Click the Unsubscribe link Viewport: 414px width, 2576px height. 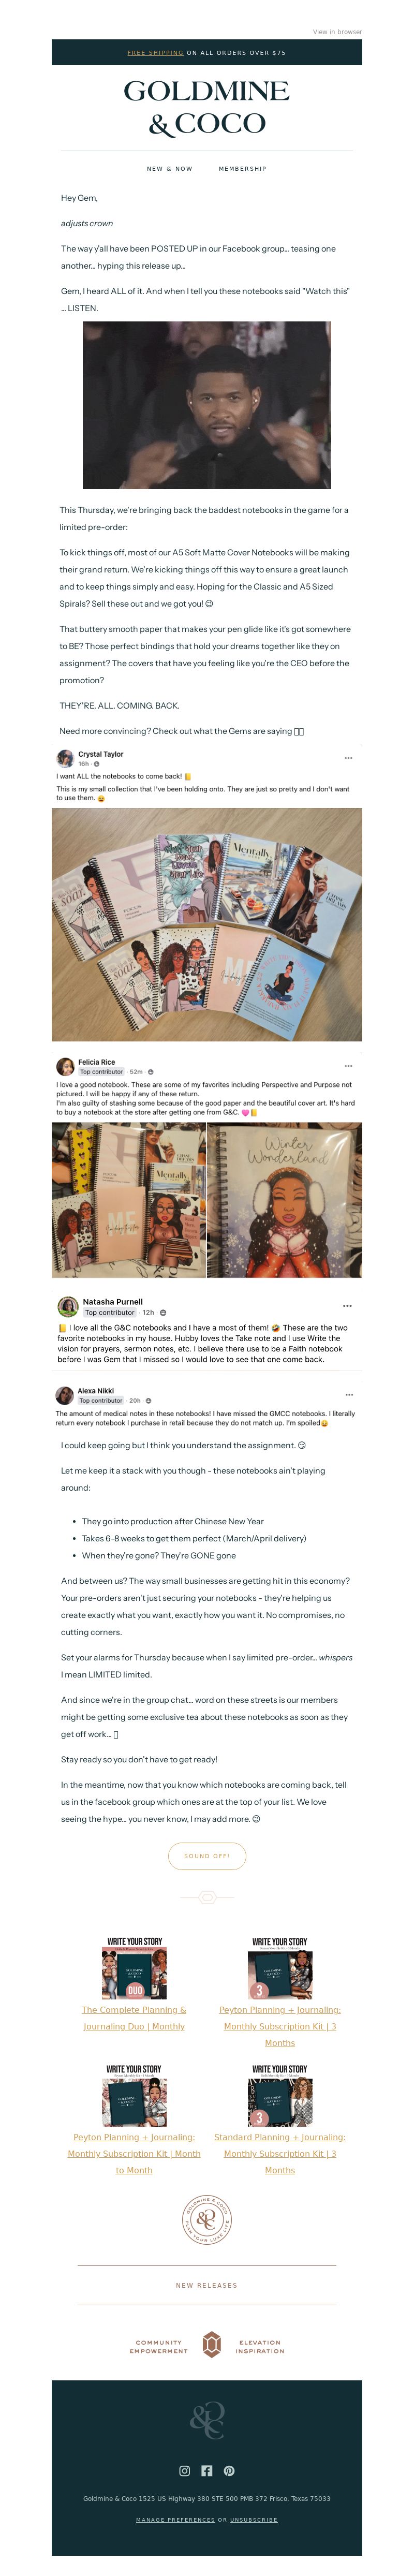click(254, 2520)
